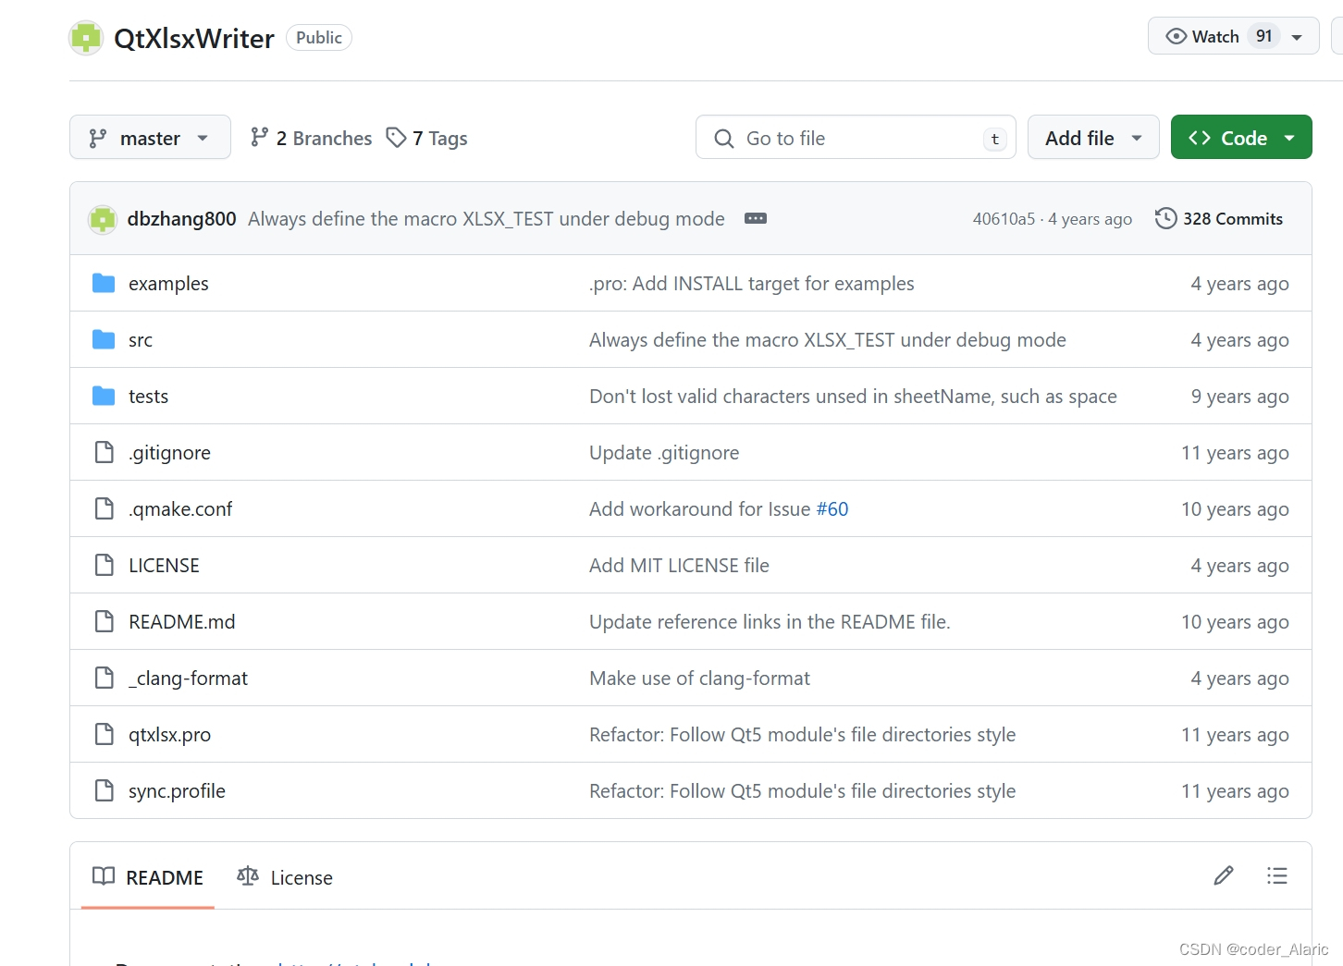Expand commit message ellipsis icon

point(756,218)
